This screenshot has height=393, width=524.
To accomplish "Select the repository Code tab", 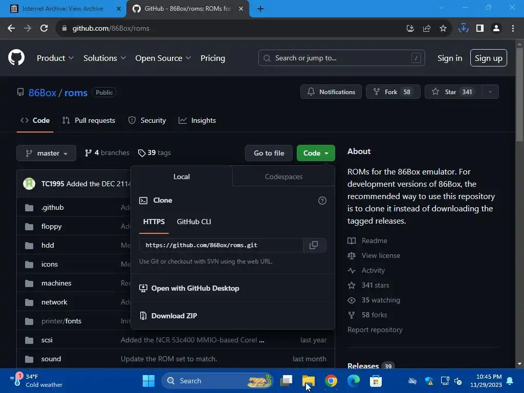I will pyautogui.click(x=35, y=120).
